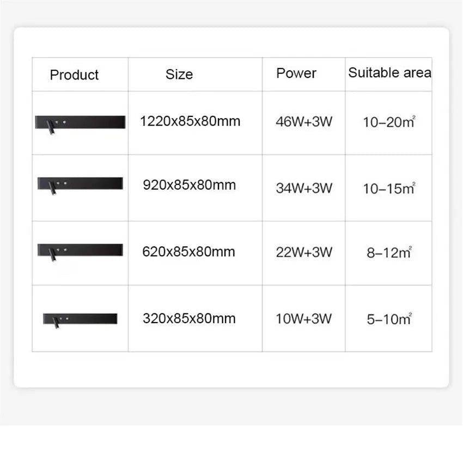This screenshot has width=463, height=452.
Task: Select the 320x85x80mm size cell
Action: click(x=189, y=318)
